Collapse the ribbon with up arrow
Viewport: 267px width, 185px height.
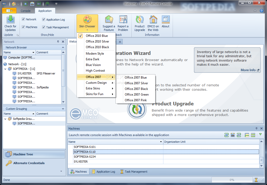(x=255, y=11)
